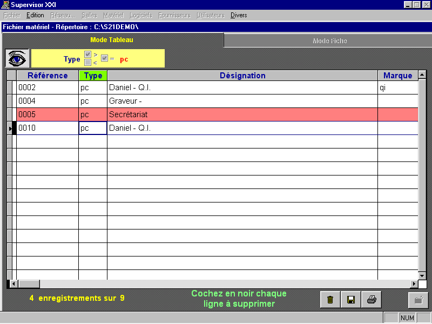Viewport: 432px width, 324px height.
Task: Click the NUM status bar indicator
Action: pyautogui.click(x=407, y=318)
